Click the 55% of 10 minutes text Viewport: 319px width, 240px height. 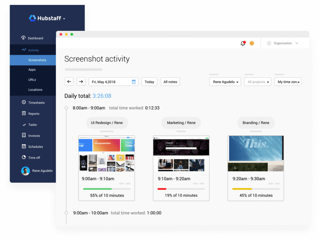click(x=107, y=195)
